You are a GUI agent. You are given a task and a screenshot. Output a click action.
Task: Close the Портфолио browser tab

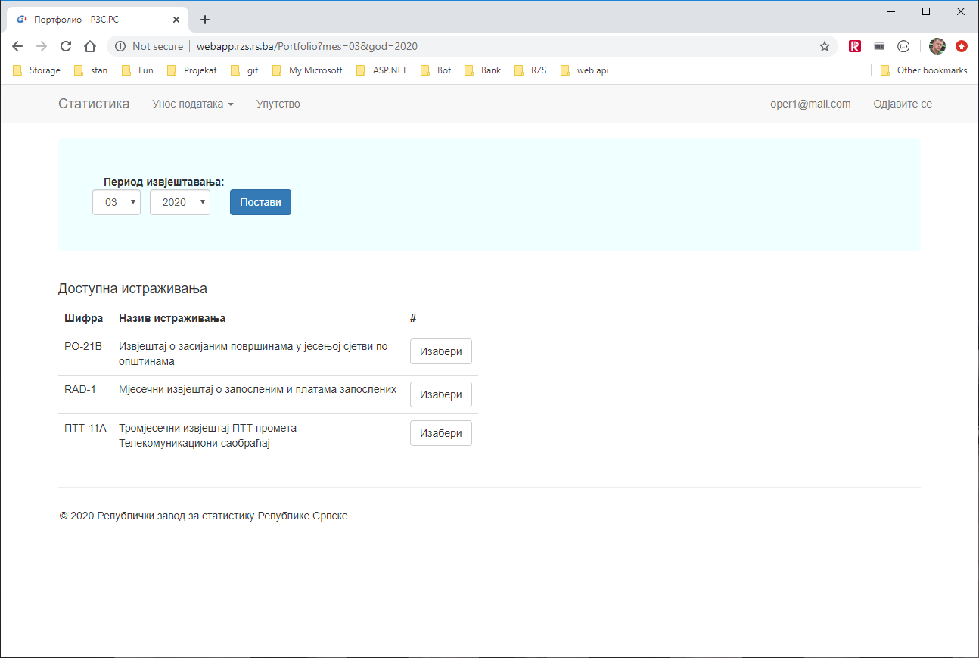[176, 20]
